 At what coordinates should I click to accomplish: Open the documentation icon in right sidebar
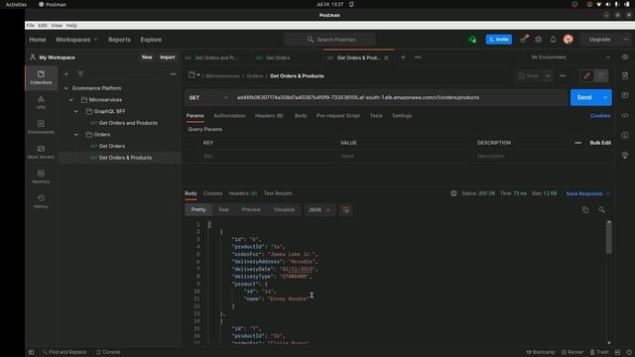(625, 75)
